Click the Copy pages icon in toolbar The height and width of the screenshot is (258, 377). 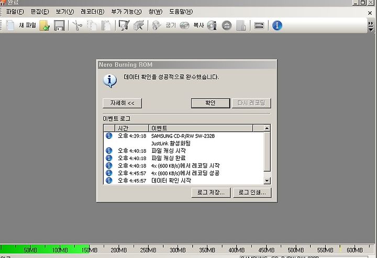(92, 26)
